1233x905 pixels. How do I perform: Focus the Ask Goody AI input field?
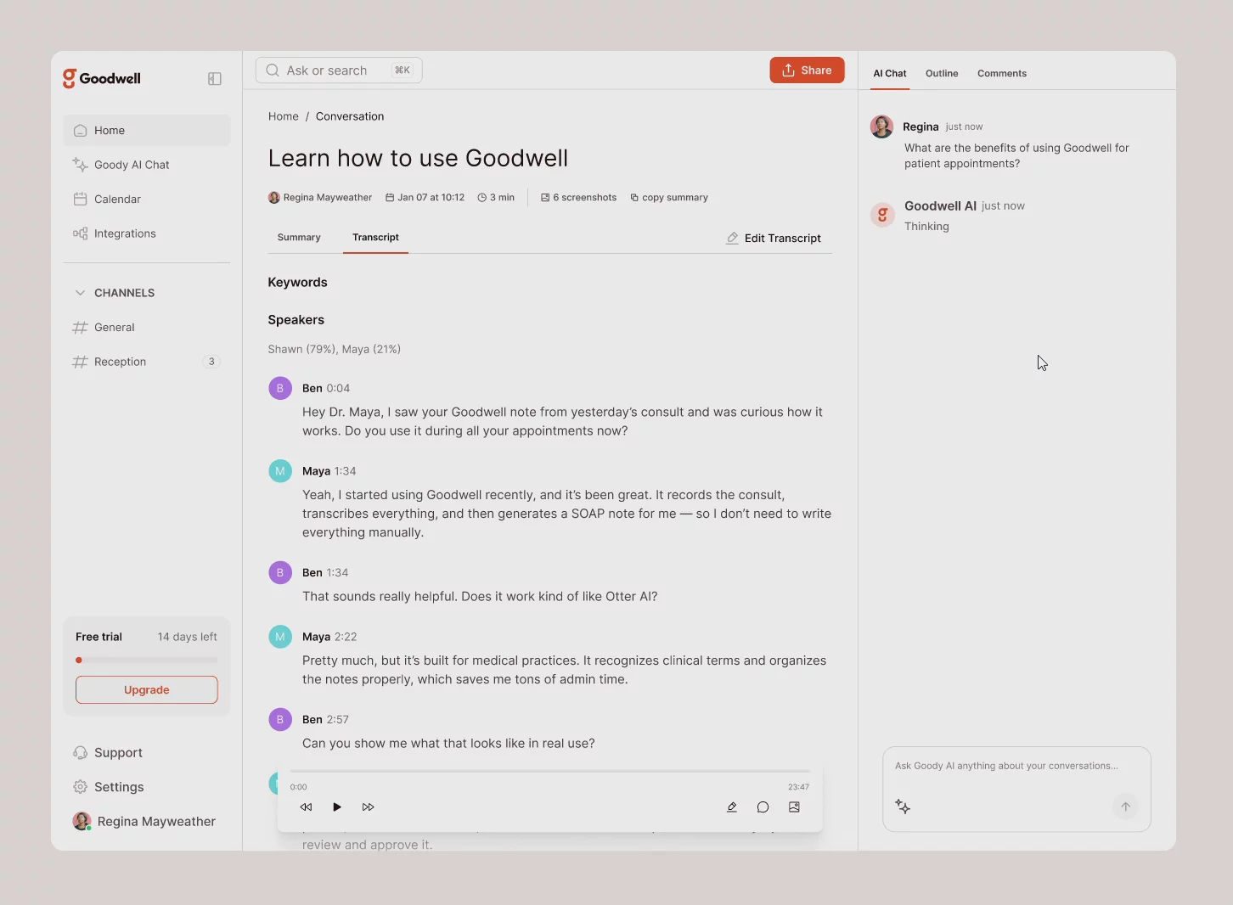(x=1016, y=766)
